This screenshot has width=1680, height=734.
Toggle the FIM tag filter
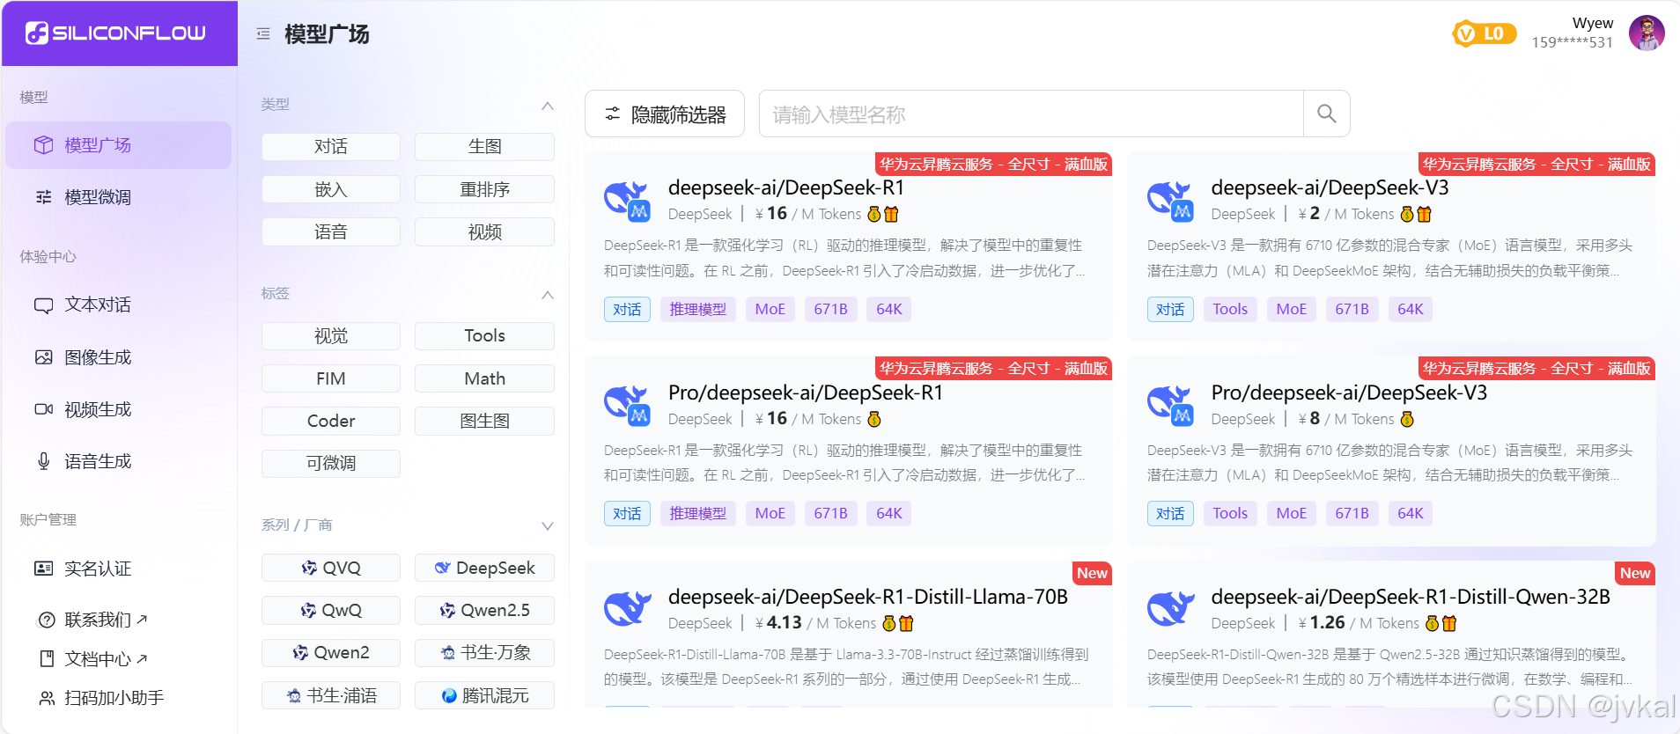(x=331, y=378)
